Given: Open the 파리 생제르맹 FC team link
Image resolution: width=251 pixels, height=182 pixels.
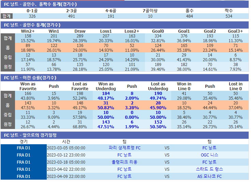Looking at the screenshot, I should pos(124,148).
